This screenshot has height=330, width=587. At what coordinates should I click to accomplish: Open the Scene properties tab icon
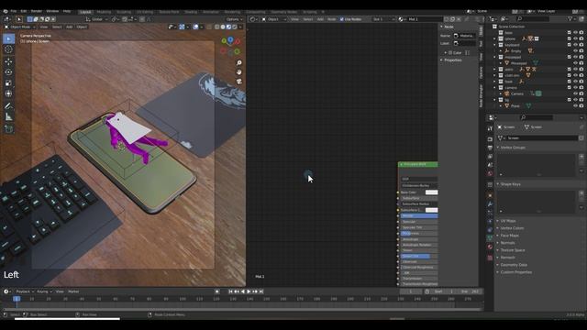490,165
